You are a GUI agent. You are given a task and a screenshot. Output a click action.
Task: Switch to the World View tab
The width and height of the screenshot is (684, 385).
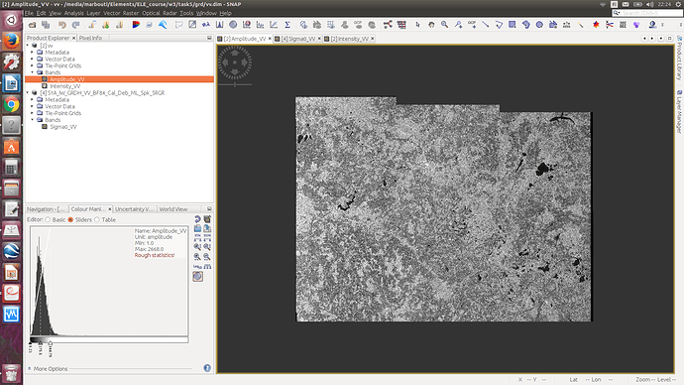tap(173, 209)
